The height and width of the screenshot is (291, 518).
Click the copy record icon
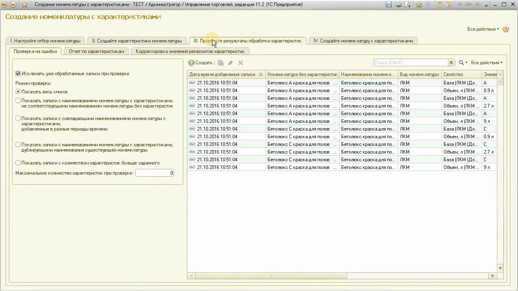coord(221,63)
